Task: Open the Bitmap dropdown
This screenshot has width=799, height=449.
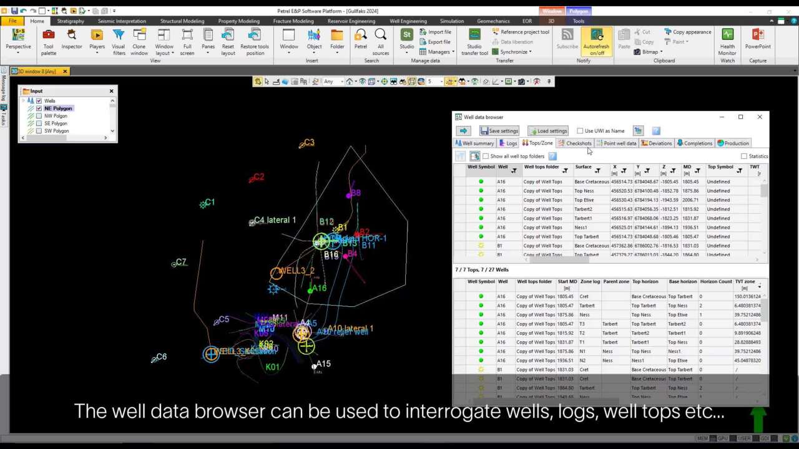Action: pos(647,52)
